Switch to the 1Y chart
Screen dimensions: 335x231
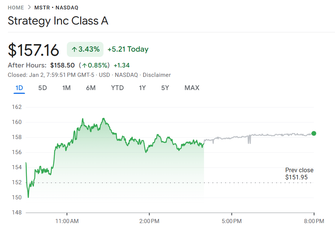click(142, 88)
